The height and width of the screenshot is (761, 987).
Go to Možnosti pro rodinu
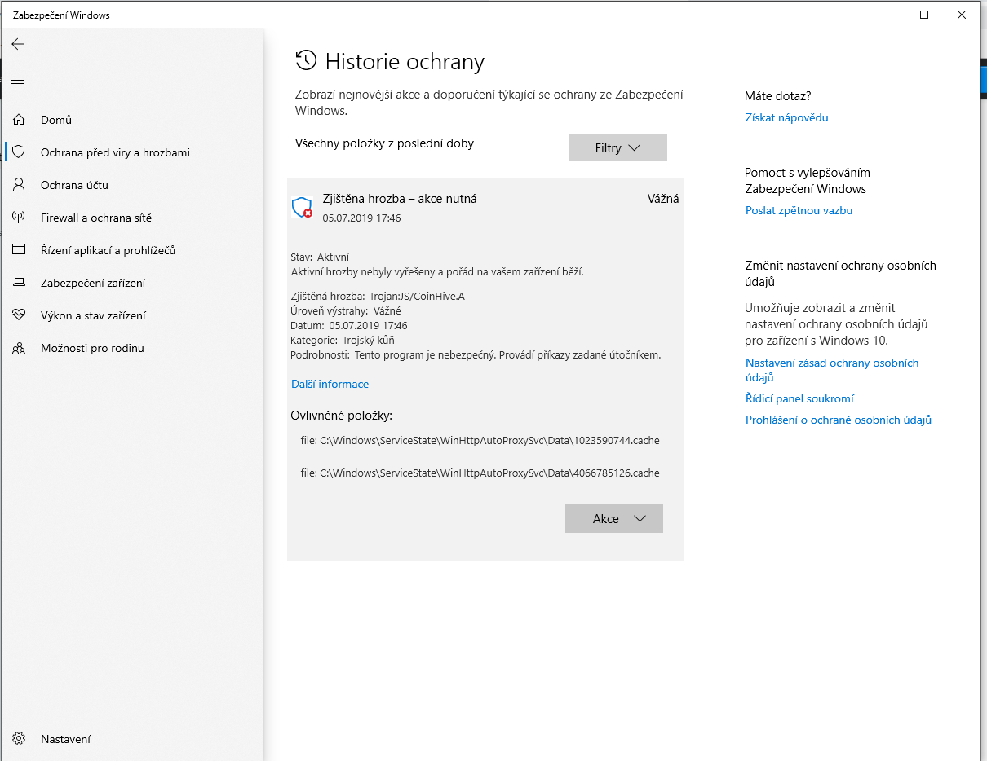click(x=92, y=348)
